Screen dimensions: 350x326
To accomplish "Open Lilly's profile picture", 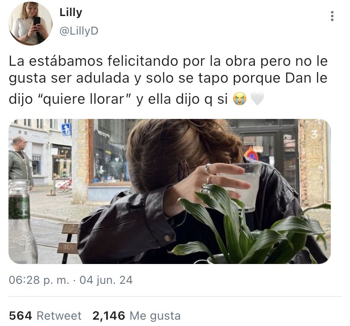I will coord(30,23).
